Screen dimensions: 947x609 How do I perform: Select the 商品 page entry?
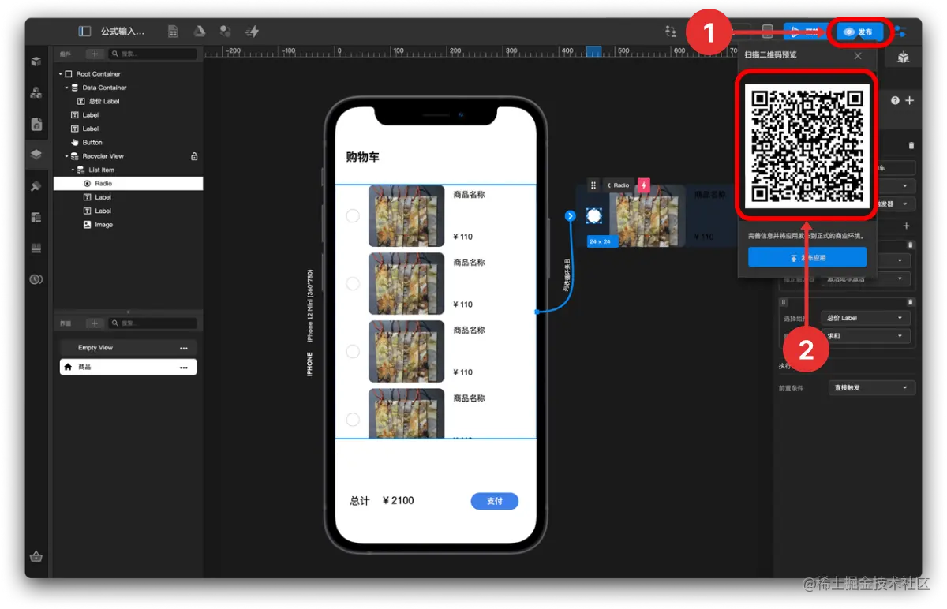(x=128, y=367)
